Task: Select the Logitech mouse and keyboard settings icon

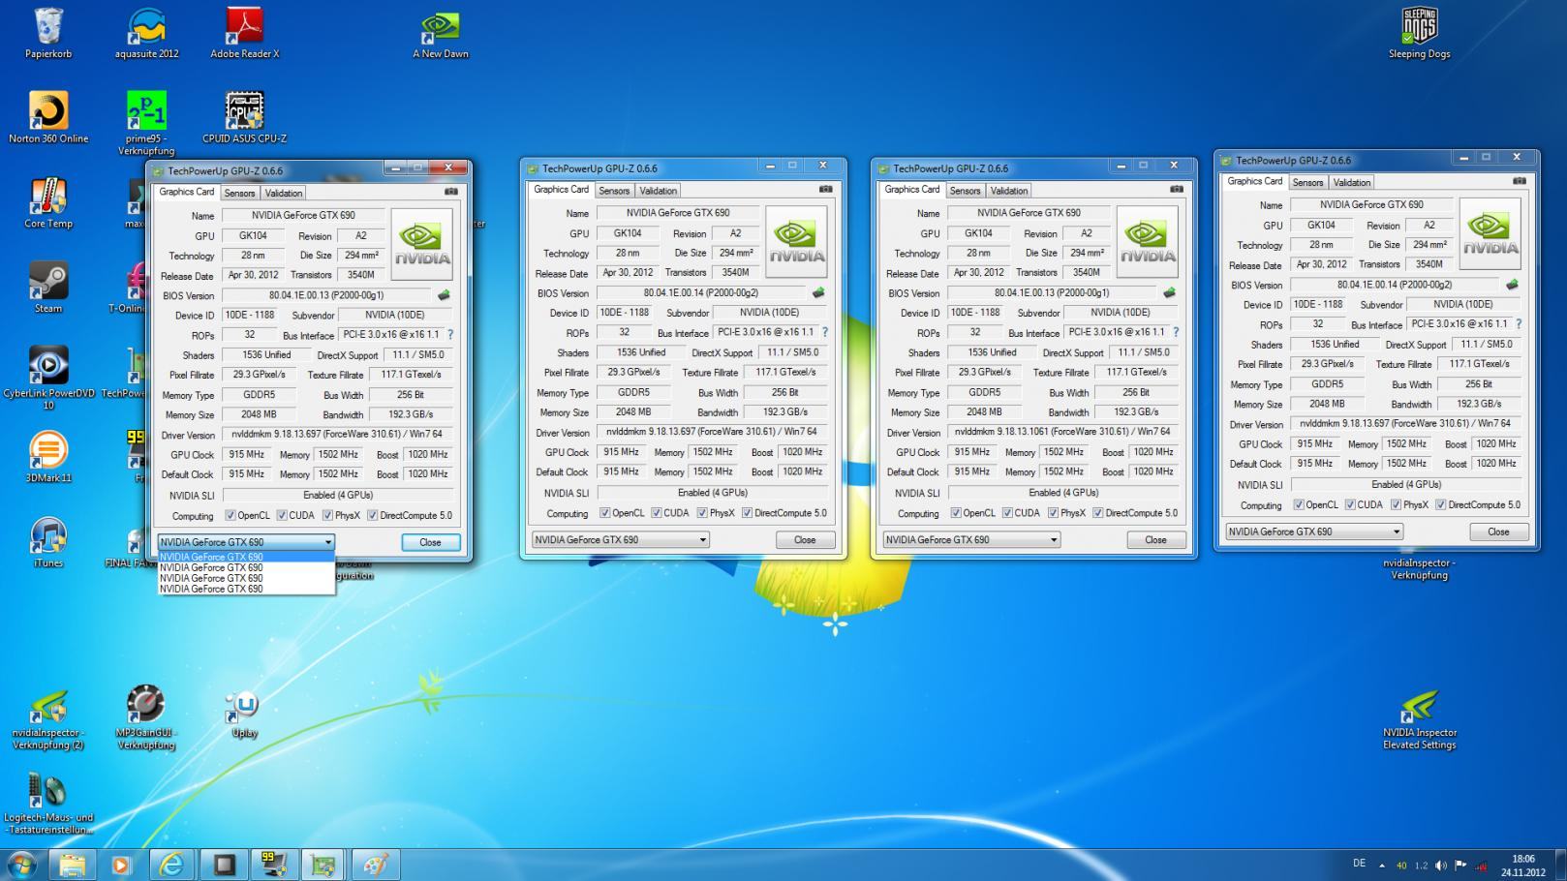Action: 48,804
